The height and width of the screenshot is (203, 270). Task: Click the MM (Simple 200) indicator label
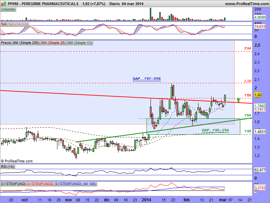(26, 43)
